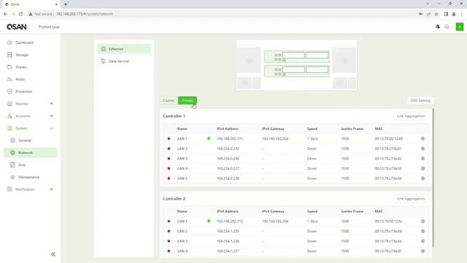Switch to the green Private tab
467x263 pixels.
pos(188,101)
